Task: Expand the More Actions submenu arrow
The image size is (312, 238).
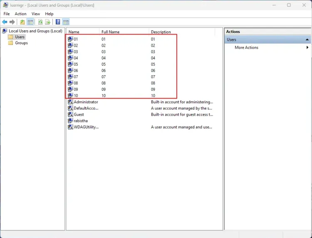Action: coord(307,47)
